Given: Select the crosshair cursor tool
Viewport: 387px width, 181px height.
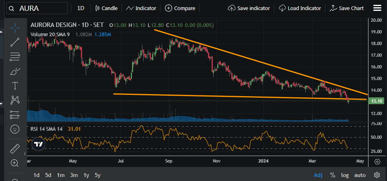Looking at the screenshot, I should [15, 28].
